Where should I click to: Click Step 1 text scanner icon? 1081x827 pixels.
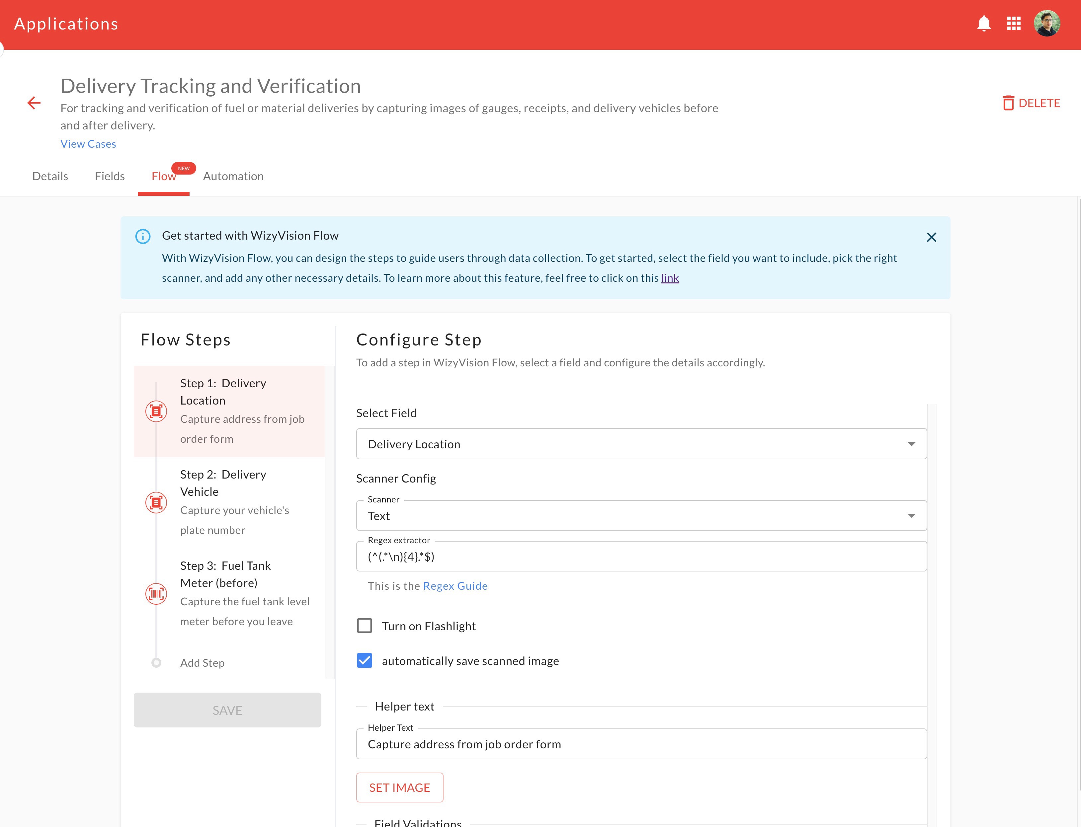coord(156,411)
